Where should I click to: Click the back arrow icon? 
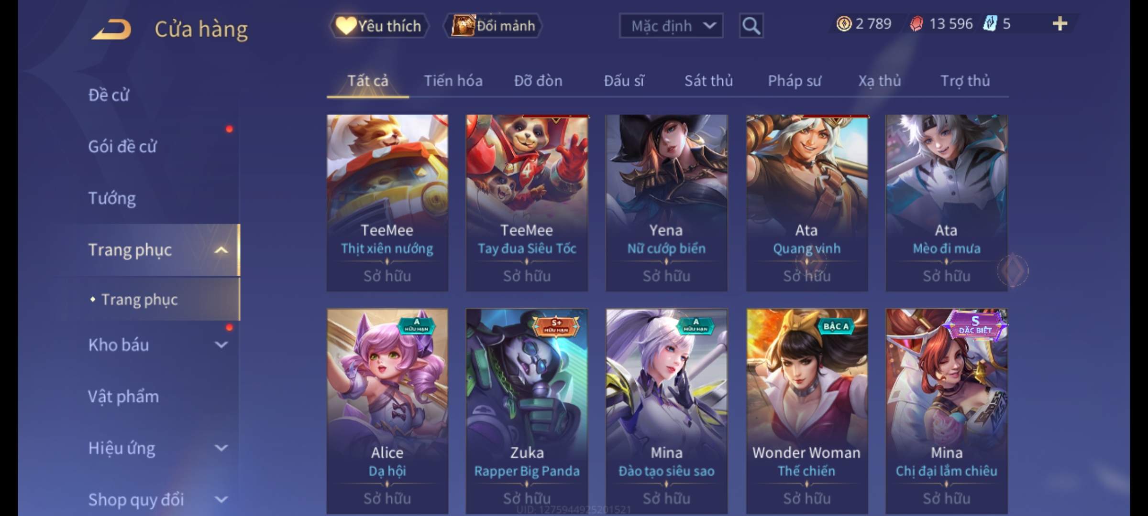(x=111, y=29)
